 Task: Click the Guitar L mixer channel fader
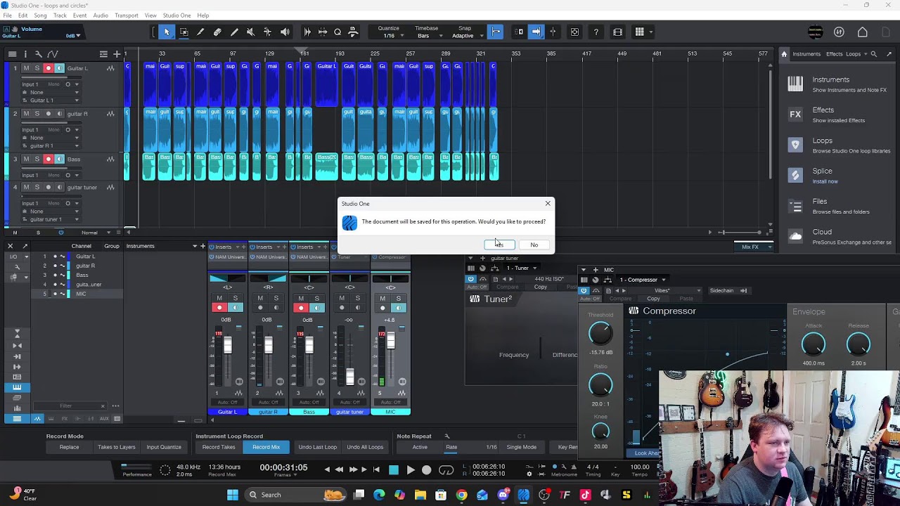point(227,346)
